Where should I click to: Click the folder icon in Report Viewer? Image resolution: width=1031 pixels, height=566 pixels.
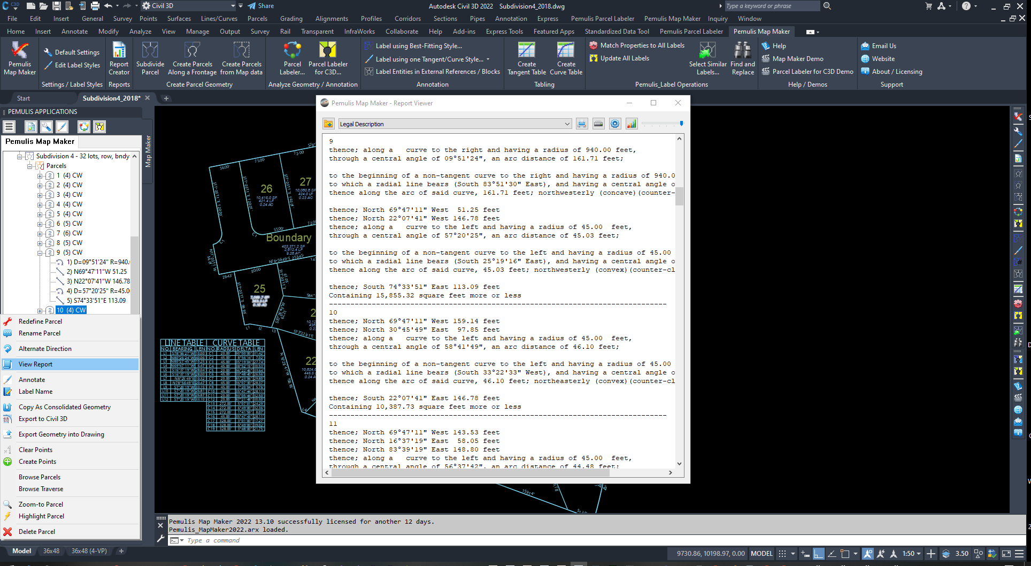click(328, 124)
